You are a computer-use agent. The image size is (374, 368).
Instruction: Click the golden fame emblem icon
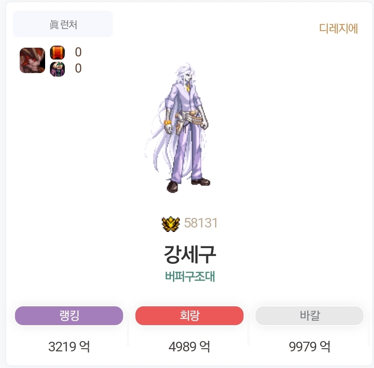170,224
